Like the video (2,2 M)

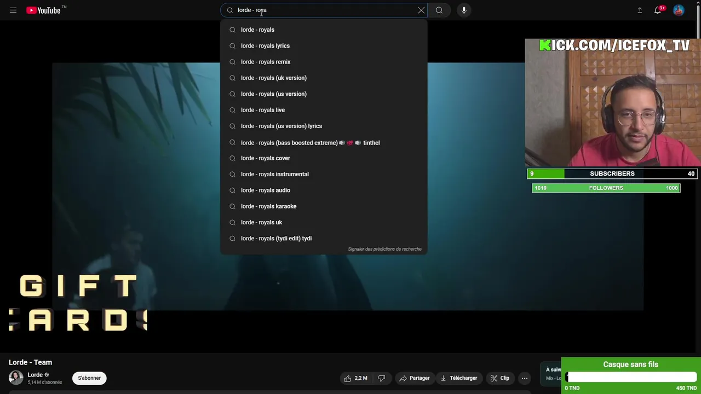tap(356, 378)
